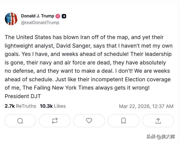Click the word 'ReTruths' label
This screenshot has height=143, width=179.
click(26, 106)
